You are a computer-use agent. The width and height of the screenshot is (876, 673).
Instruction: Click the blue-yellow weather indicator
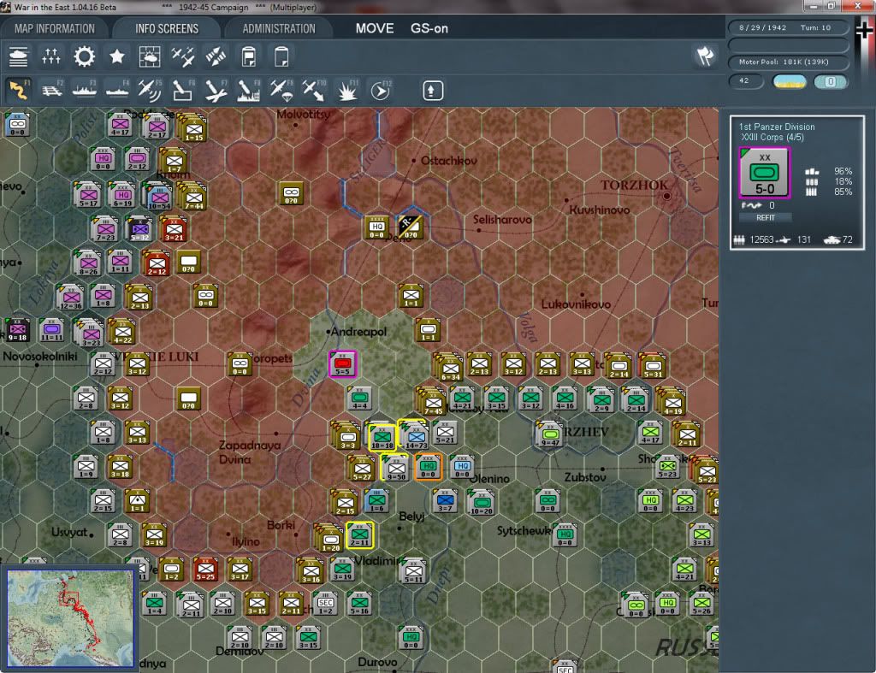click(790, 81)
